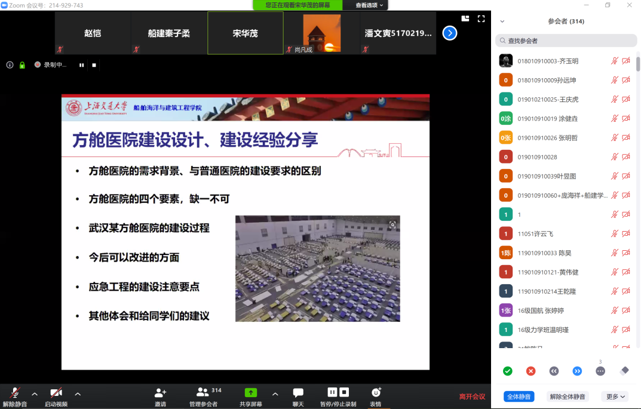
Task: Toggle the microphone icon for 齐玉明
Action: click(614, 61)
